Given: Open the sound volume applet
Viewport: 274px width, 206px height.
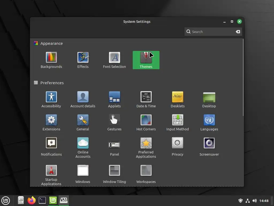Looking at the screenshot, I should [255, 201].
